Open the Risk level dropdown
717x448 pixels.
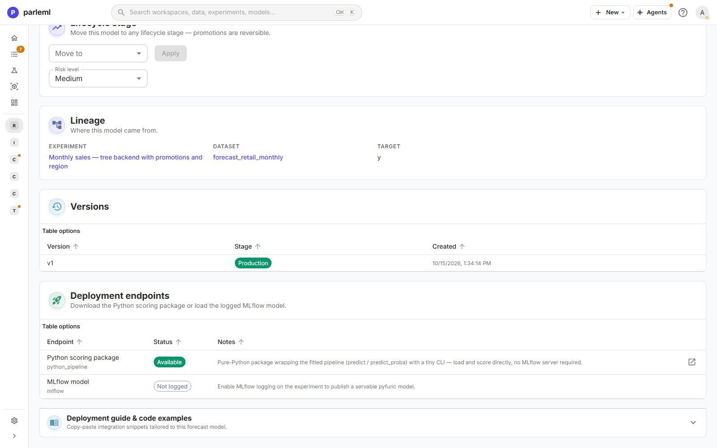[98, 78]
